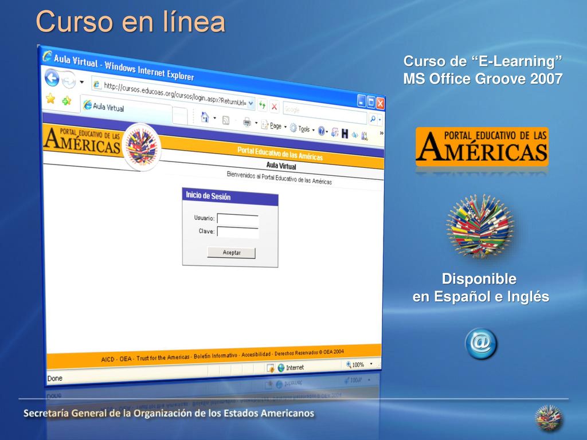
Task: Open the Trust for the Americas link
Action: coord(163,357)
